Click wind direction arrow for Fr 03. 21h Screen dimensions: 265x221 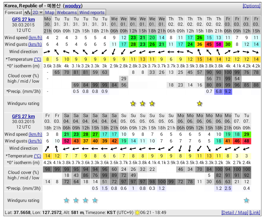tap(57, 148)
